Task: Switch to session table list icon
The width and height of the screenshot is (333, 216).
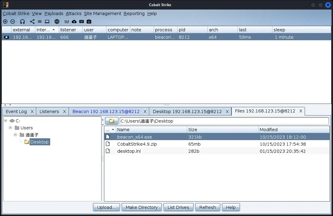Action: click(40, 22)
